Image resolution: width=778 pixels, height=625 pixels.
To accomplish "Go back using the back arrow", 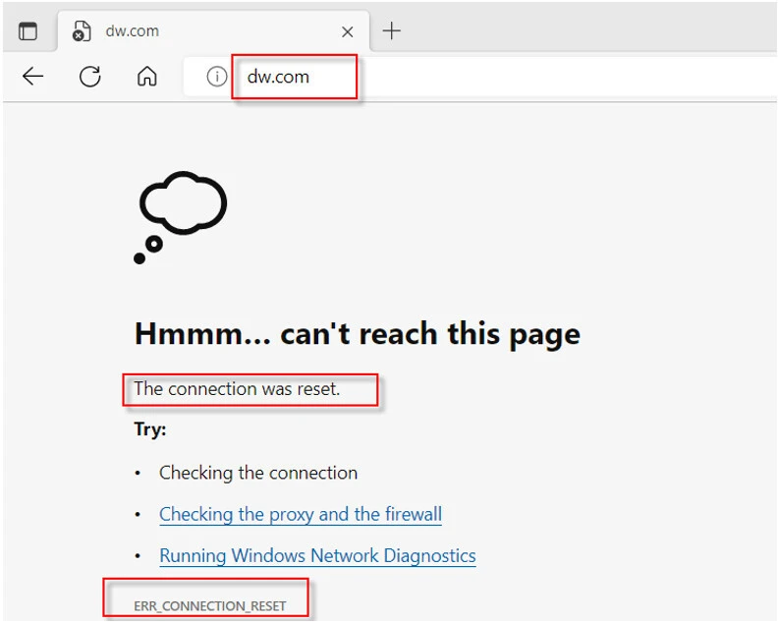I will pyautogui.click(x=33, y=77).
